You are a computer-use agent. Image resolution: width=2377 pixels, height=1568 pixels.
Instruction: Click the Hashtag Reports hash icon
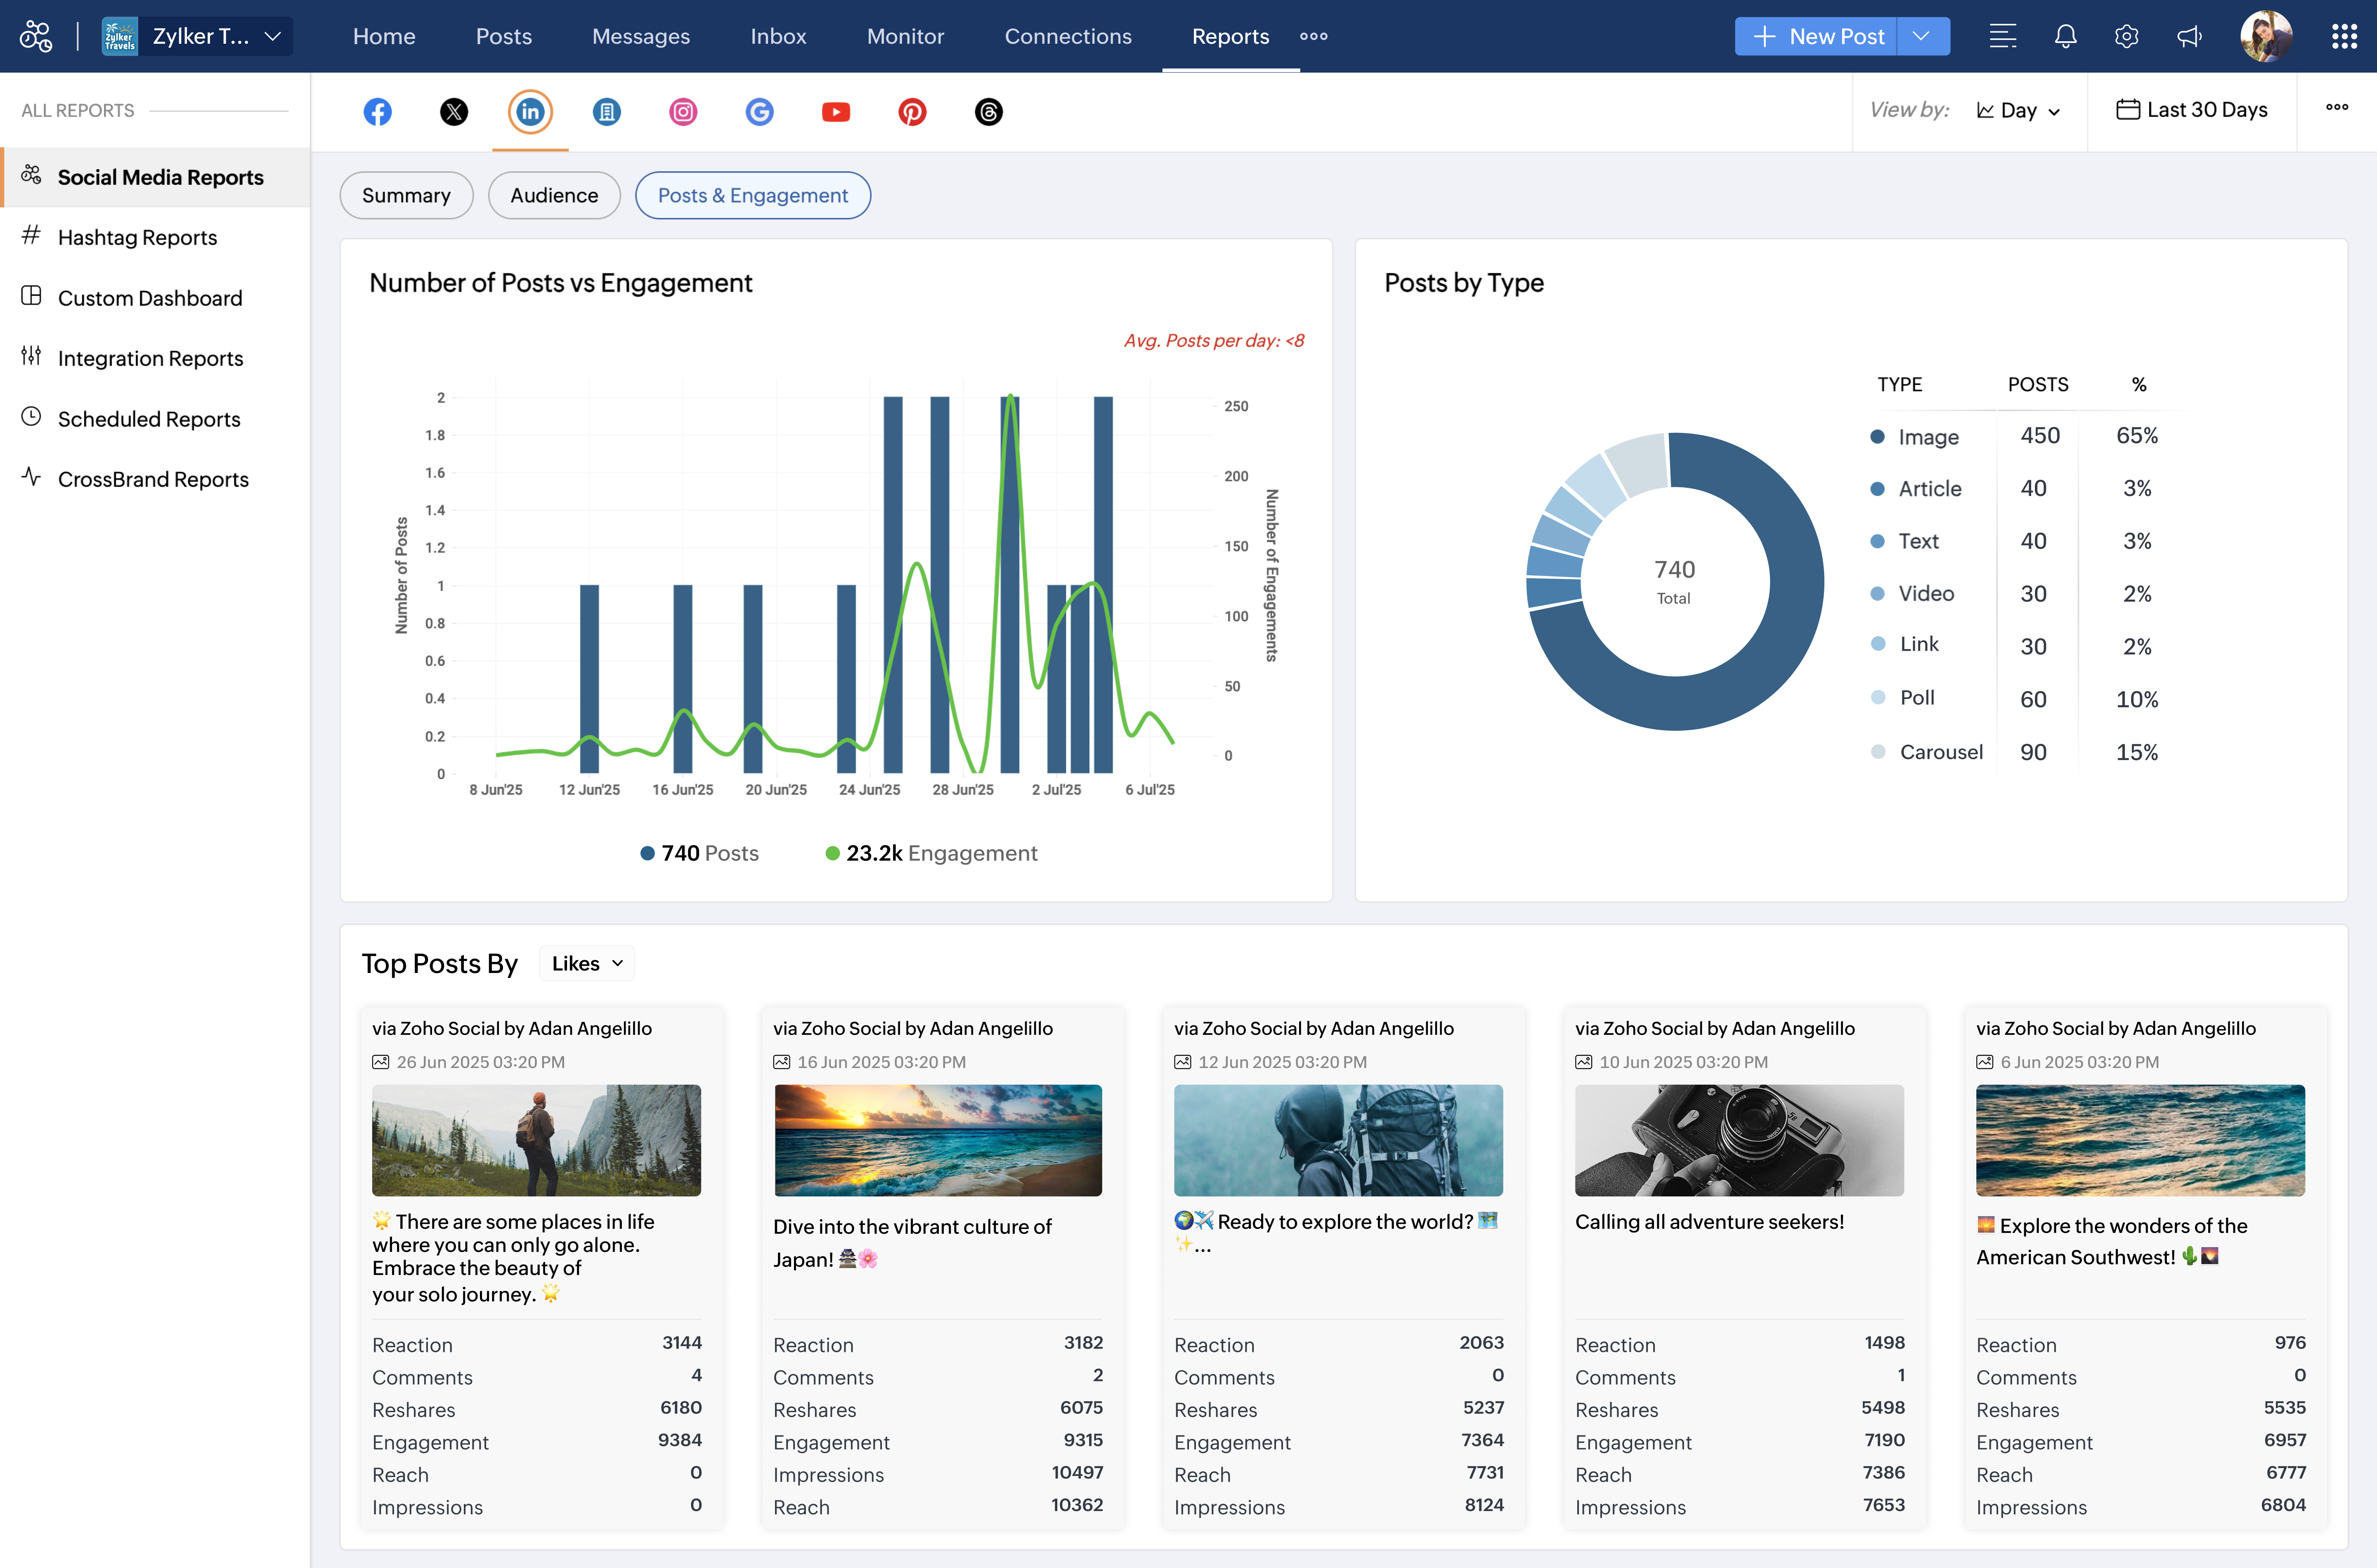[x=31, y=235]
